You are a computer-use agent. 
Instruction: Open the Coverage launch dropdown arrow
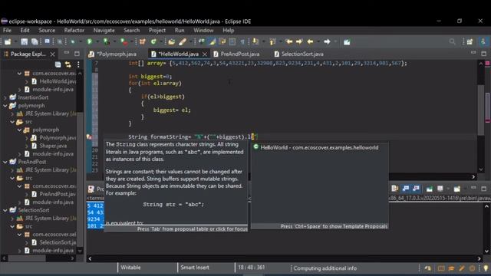114,41
